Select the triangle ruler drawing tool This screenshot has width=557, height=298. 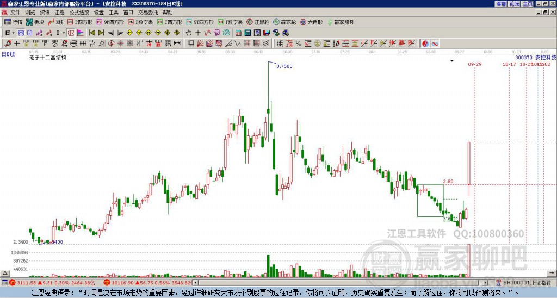pos(102,44)
